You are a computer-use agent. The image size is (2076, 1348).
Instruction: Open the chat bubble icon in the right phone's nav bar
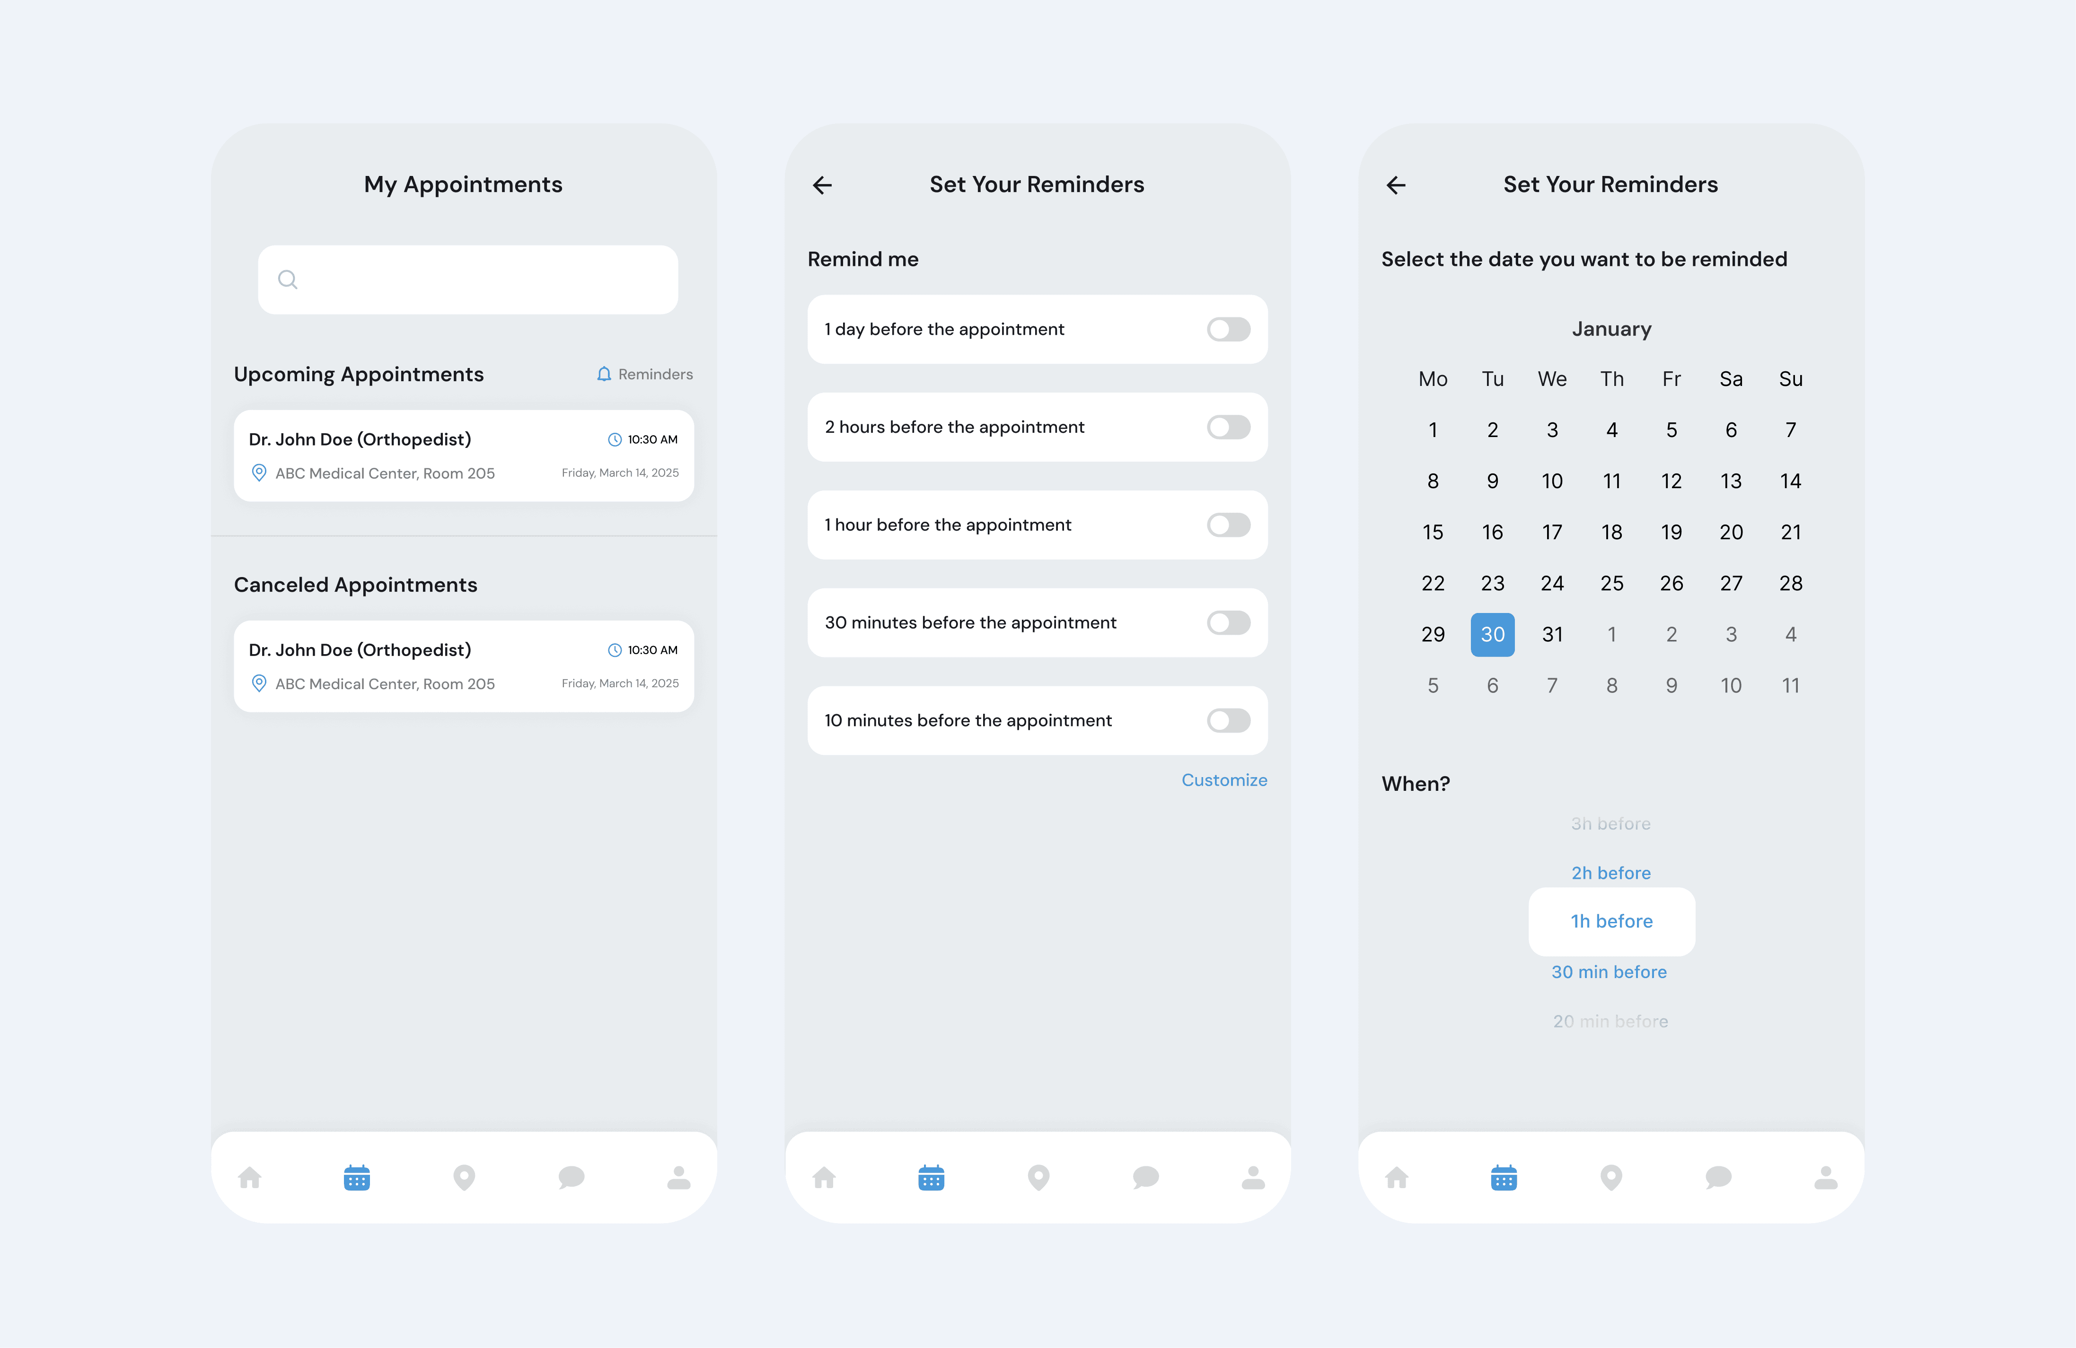[1718, 1178]
